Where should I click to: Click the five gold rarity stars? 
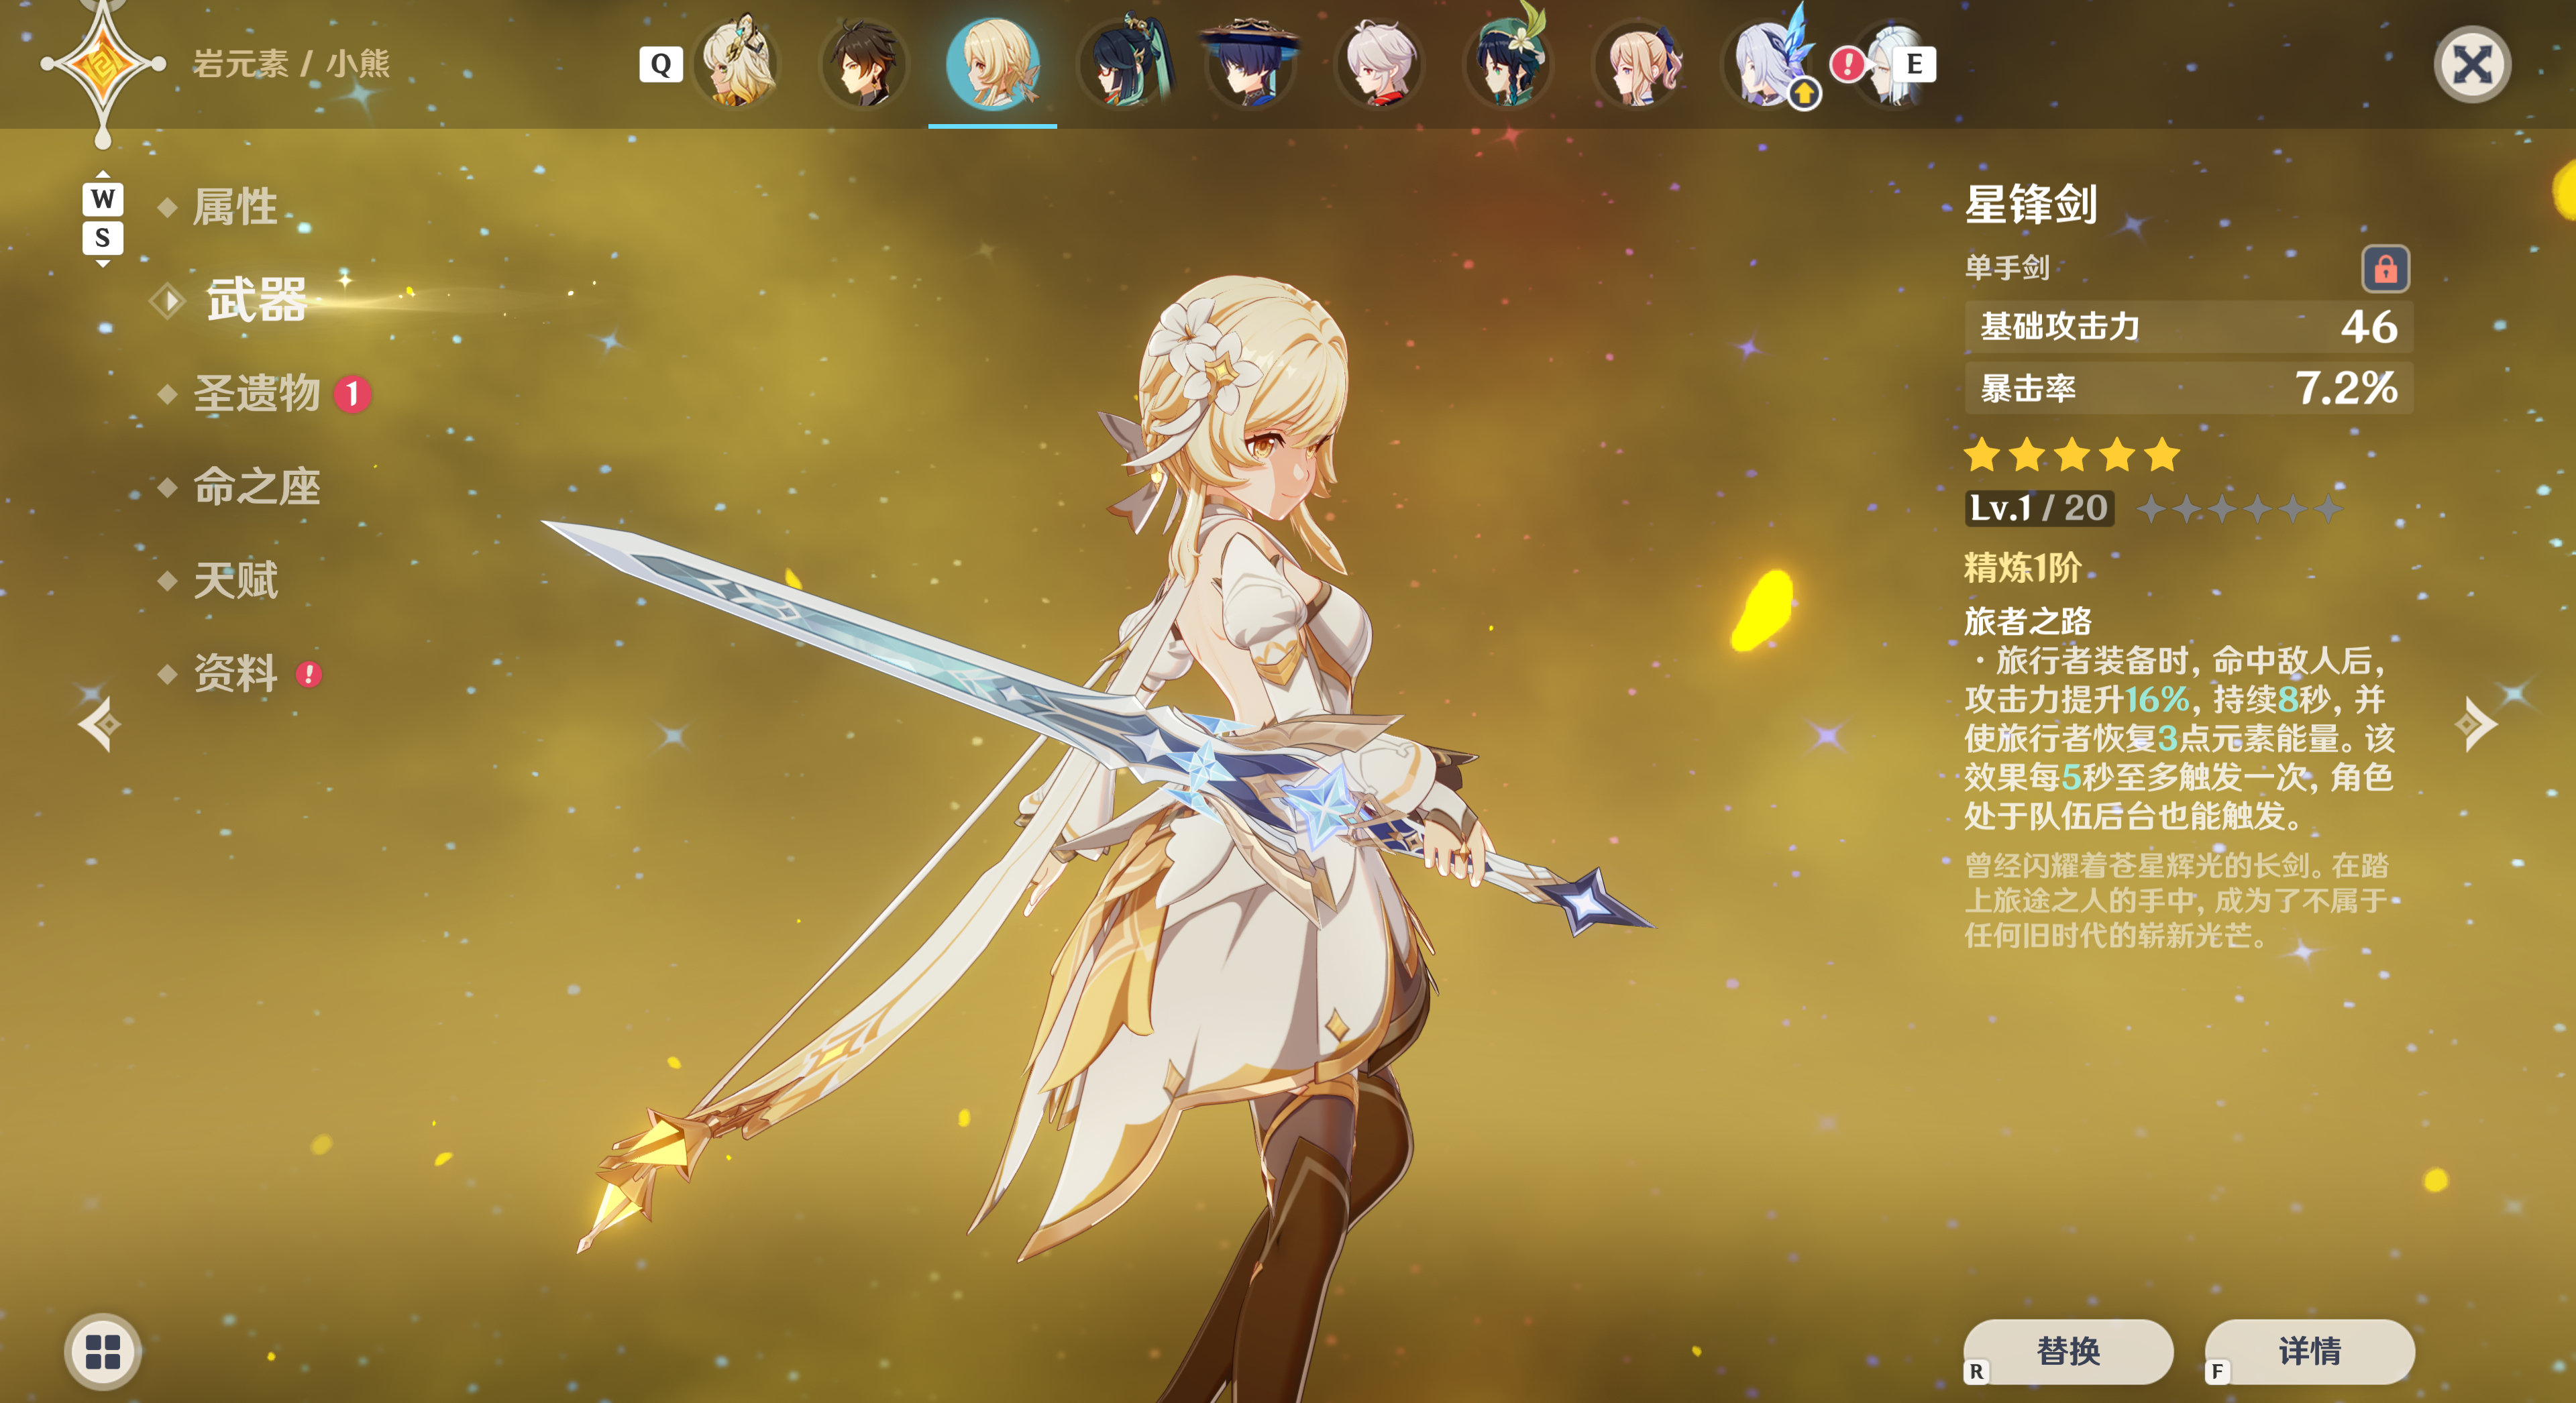(2072, 455)
